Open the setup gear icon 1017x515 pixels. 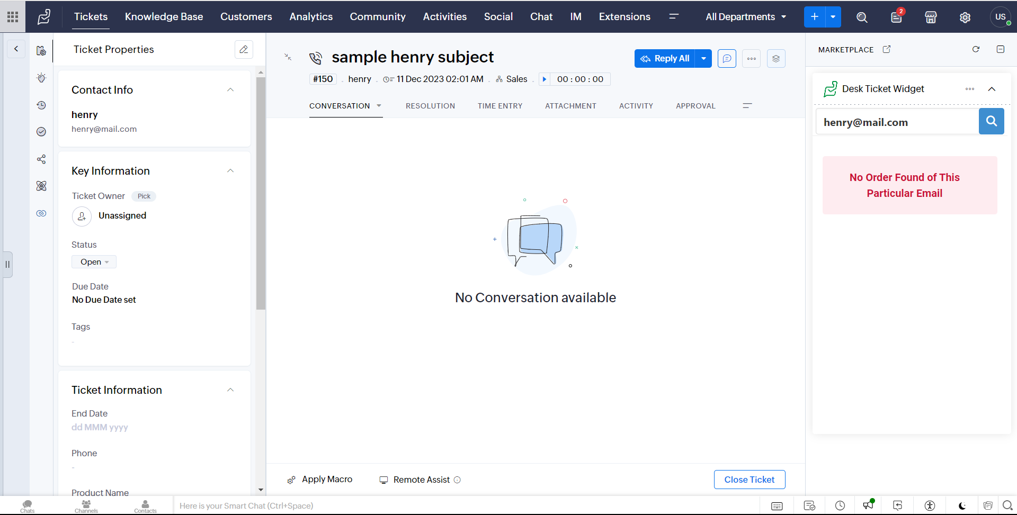click(x=965, y=17)
